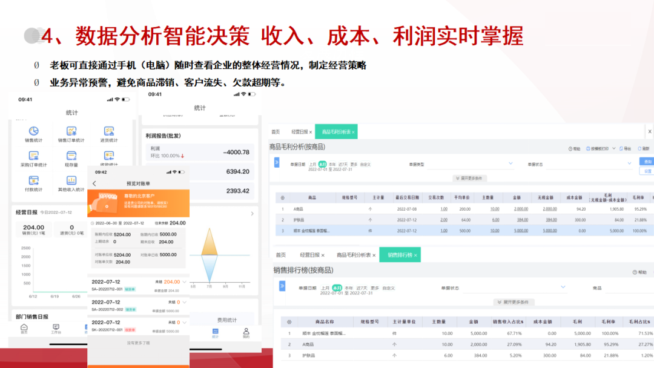
Task: Select 本月 date filter in 销售排行榜 panel
Action: [337, 288]
